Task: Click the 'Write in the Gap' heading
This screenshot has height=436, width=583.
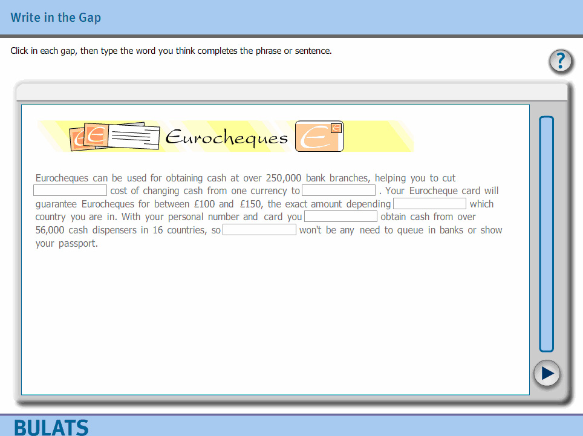Action: 56,18
